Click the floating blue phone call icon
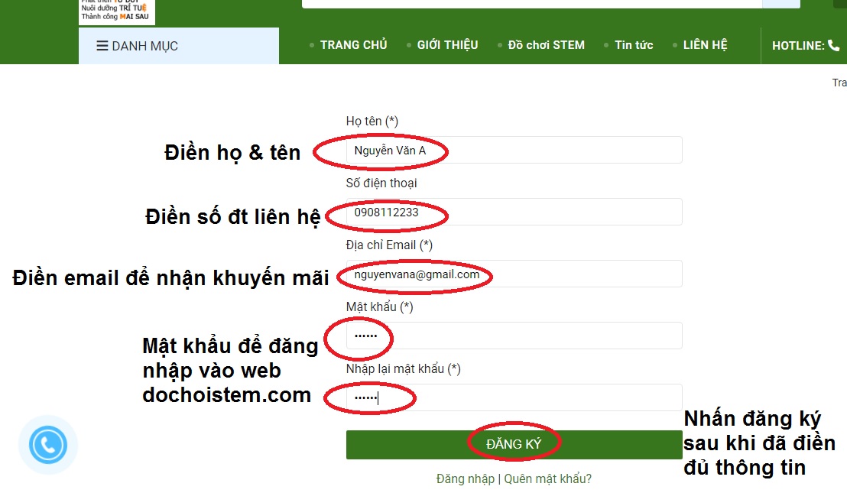This screenshot has height=493, width=847. click(47, 445)
